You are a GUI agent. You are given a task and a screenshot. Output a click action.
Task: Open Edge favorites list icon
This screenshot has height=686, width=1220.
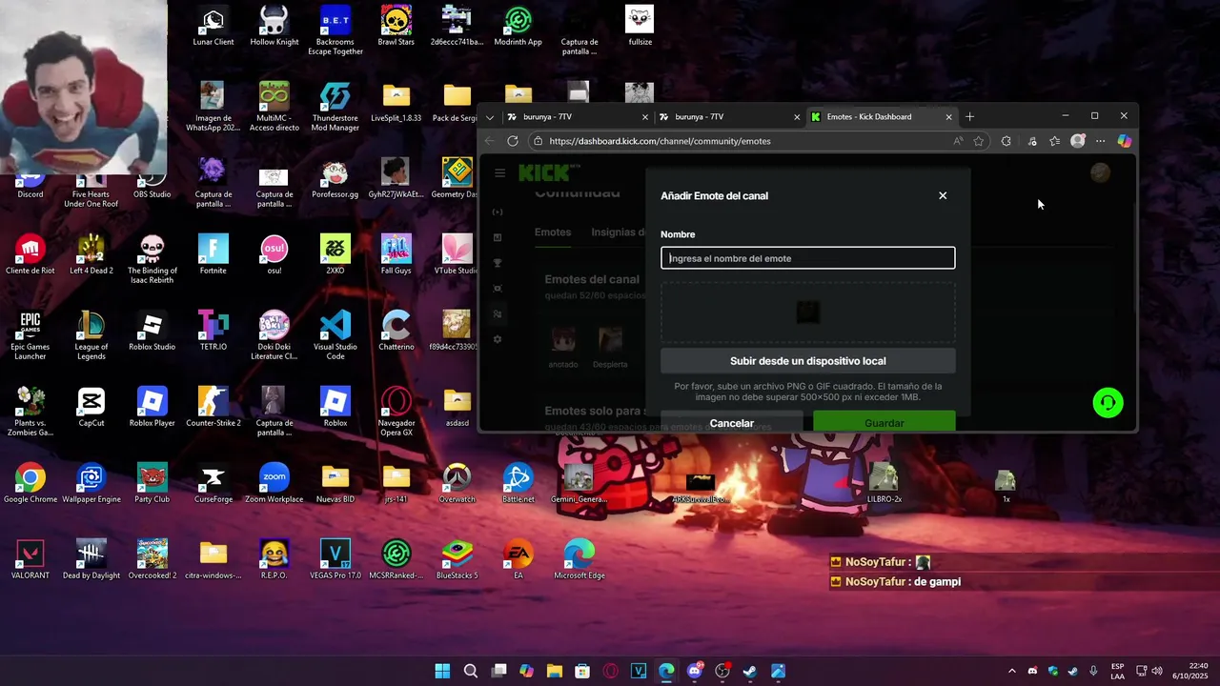pyautogui.click(x=1054, y=141)
